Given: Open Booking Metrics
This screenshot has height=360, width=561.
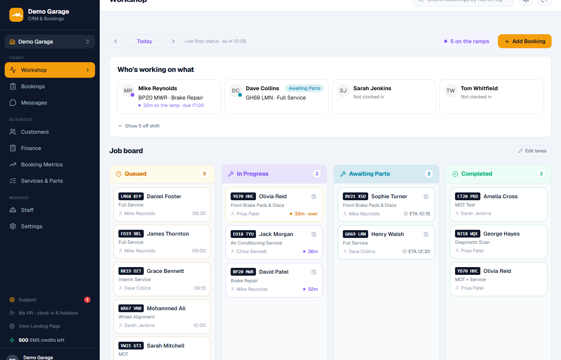Looking at the screenshot, I should point(50,164).
